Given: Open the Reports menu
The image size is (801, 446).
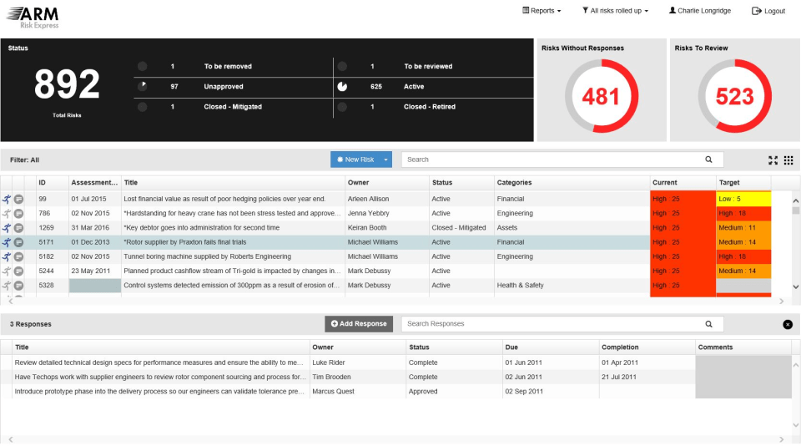Looking at the screenshot, I should click(x=542, y=11).
